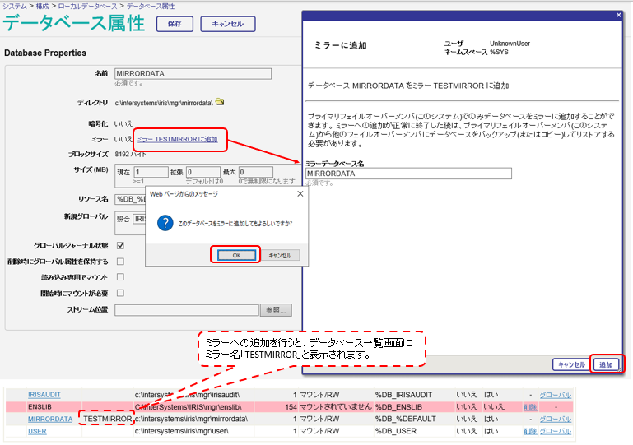
Task: Click the folder icon beside the directory path
Action: pos(220,103)
